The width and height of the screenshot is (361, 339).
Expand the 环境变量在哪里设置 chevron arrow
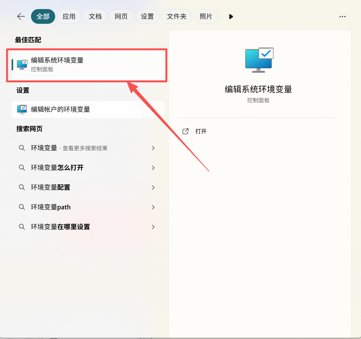(153, 227)
